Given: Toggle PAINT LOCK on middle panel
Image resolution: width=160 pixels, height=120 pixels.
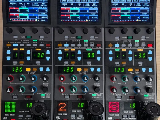Looking at the screenshot, I should coord(80,97).
